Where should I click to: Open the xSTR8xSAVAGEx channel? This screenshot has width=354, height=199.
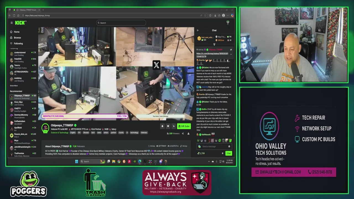coord(23,73)
